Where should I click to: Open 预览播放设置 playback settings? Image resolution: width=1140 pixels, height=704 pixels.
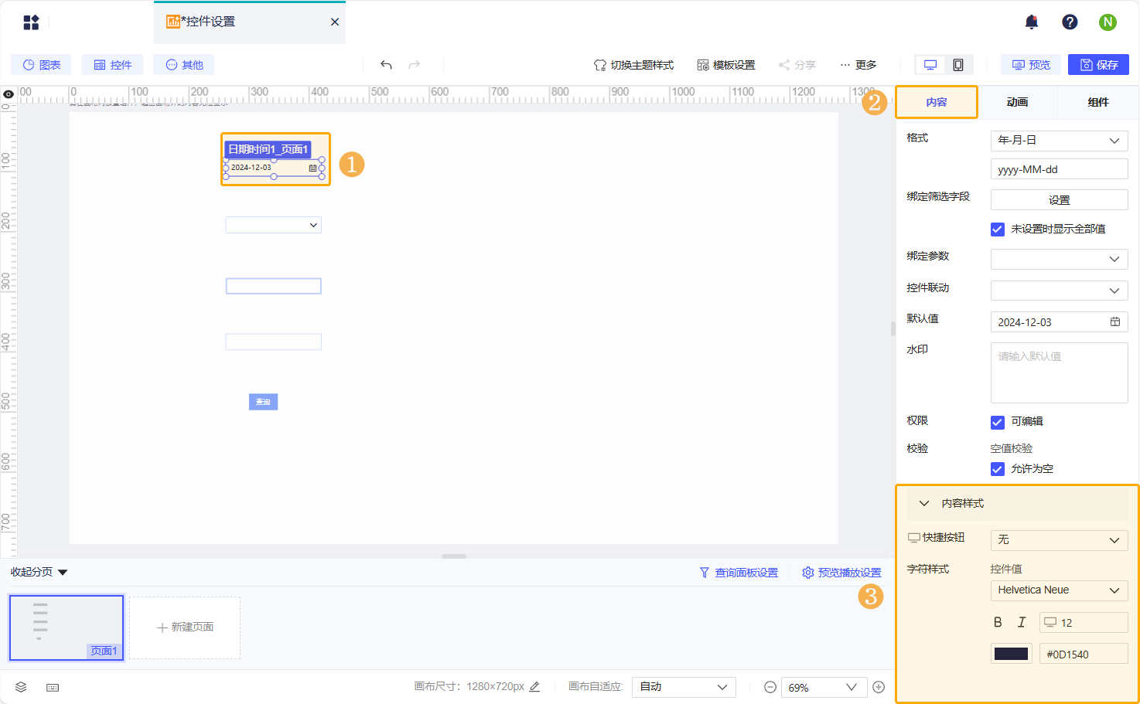pyautogui.click(x=841, y=573)
